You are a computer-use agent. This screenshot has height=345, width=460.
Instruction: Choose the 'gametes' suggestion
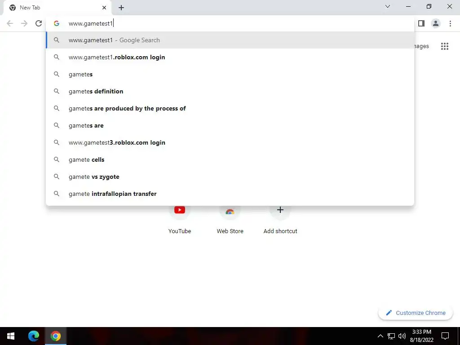coord(230,74)
